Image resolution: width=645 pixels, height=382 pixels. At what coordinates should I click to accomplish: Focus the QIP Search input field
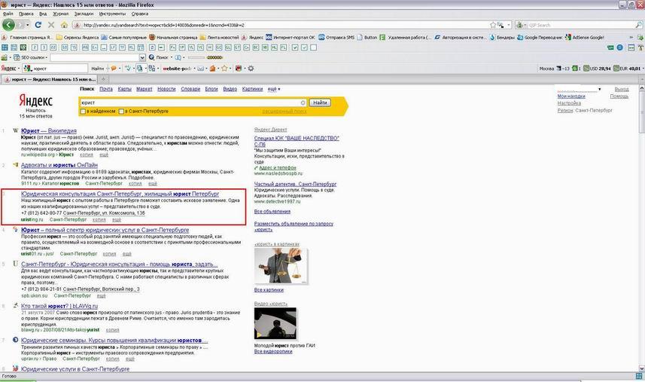coord(581,25)
